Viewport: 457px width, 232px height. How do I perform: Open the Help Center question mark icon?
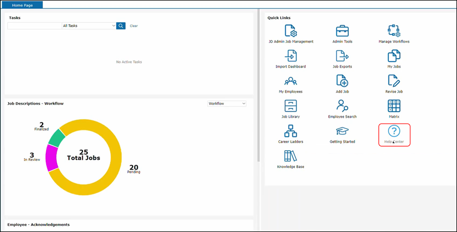coord(394,131)
